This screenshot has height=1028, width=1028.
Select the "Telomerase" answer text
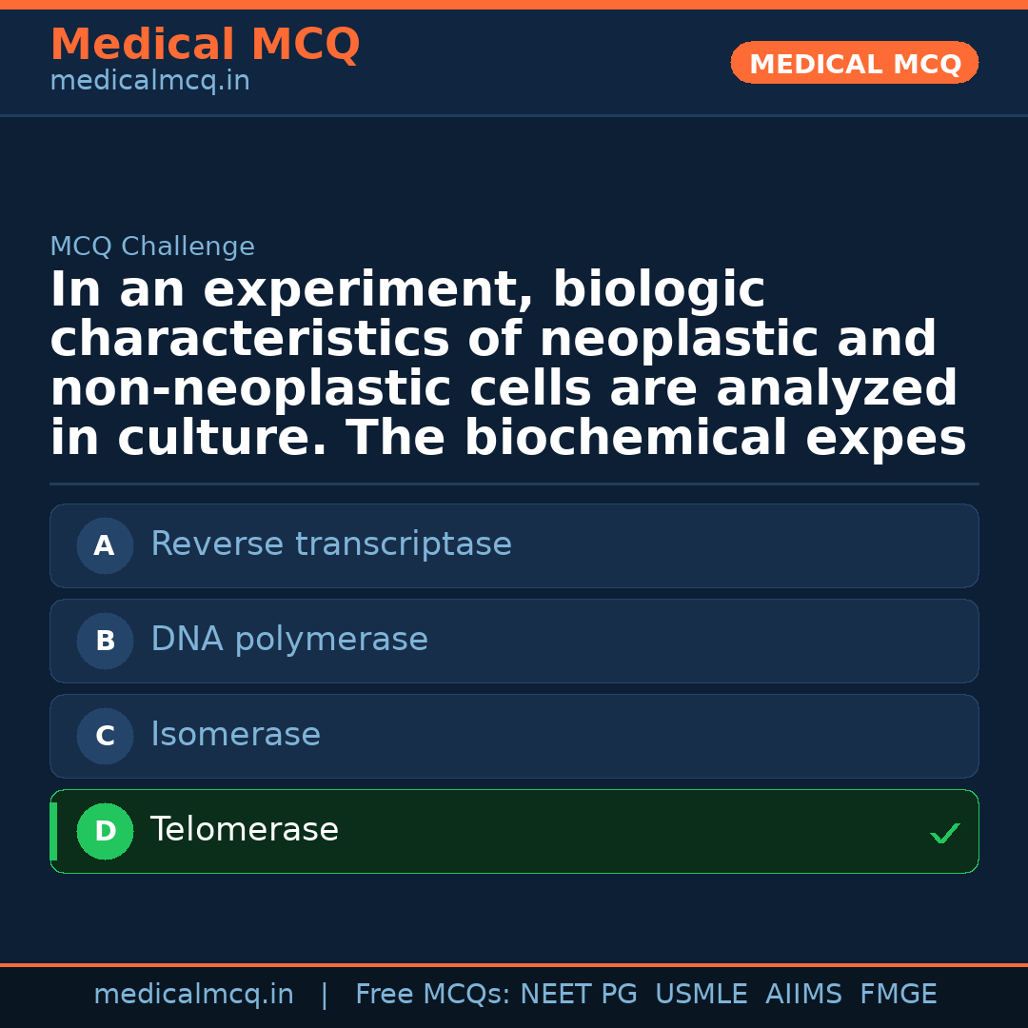(x=245, y=830)
